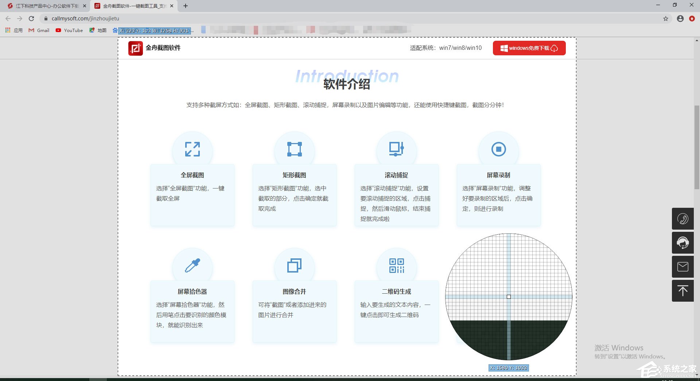This screenshot has width=700, height=381.
Task: Select the 屏幕拾色器 color picker eyedropper icon
Action: 192,265
